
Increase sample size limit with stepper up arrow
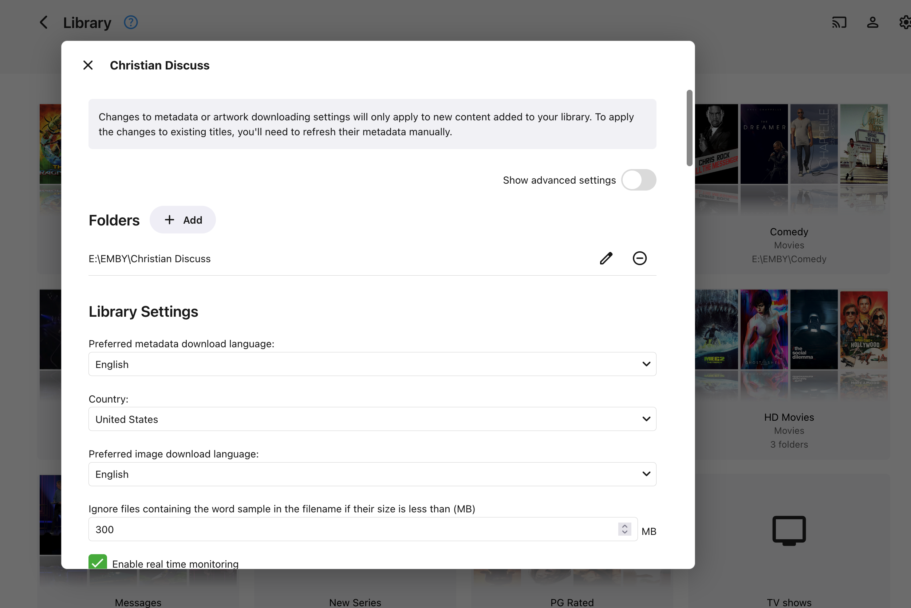(x=624, y=526)
